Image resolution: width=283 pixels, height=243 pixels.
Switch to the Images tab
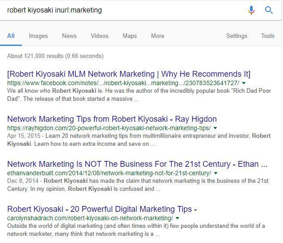[38, 36]
